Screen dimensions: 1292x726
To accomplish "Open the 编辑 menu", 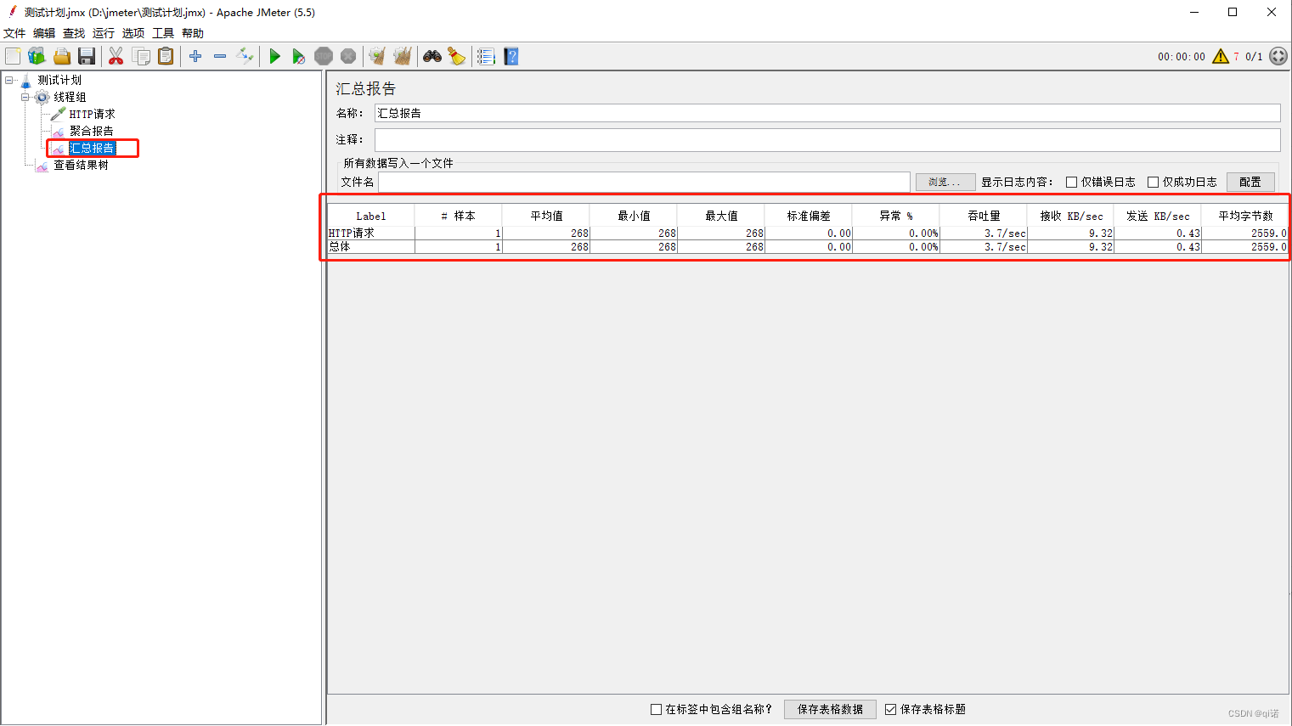I will click(x=44, y=33).
